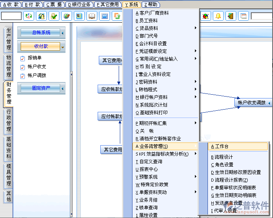Click the yellow bell alert icon
The width and height of the screenshot is (273, 218).
pos(218,16)
